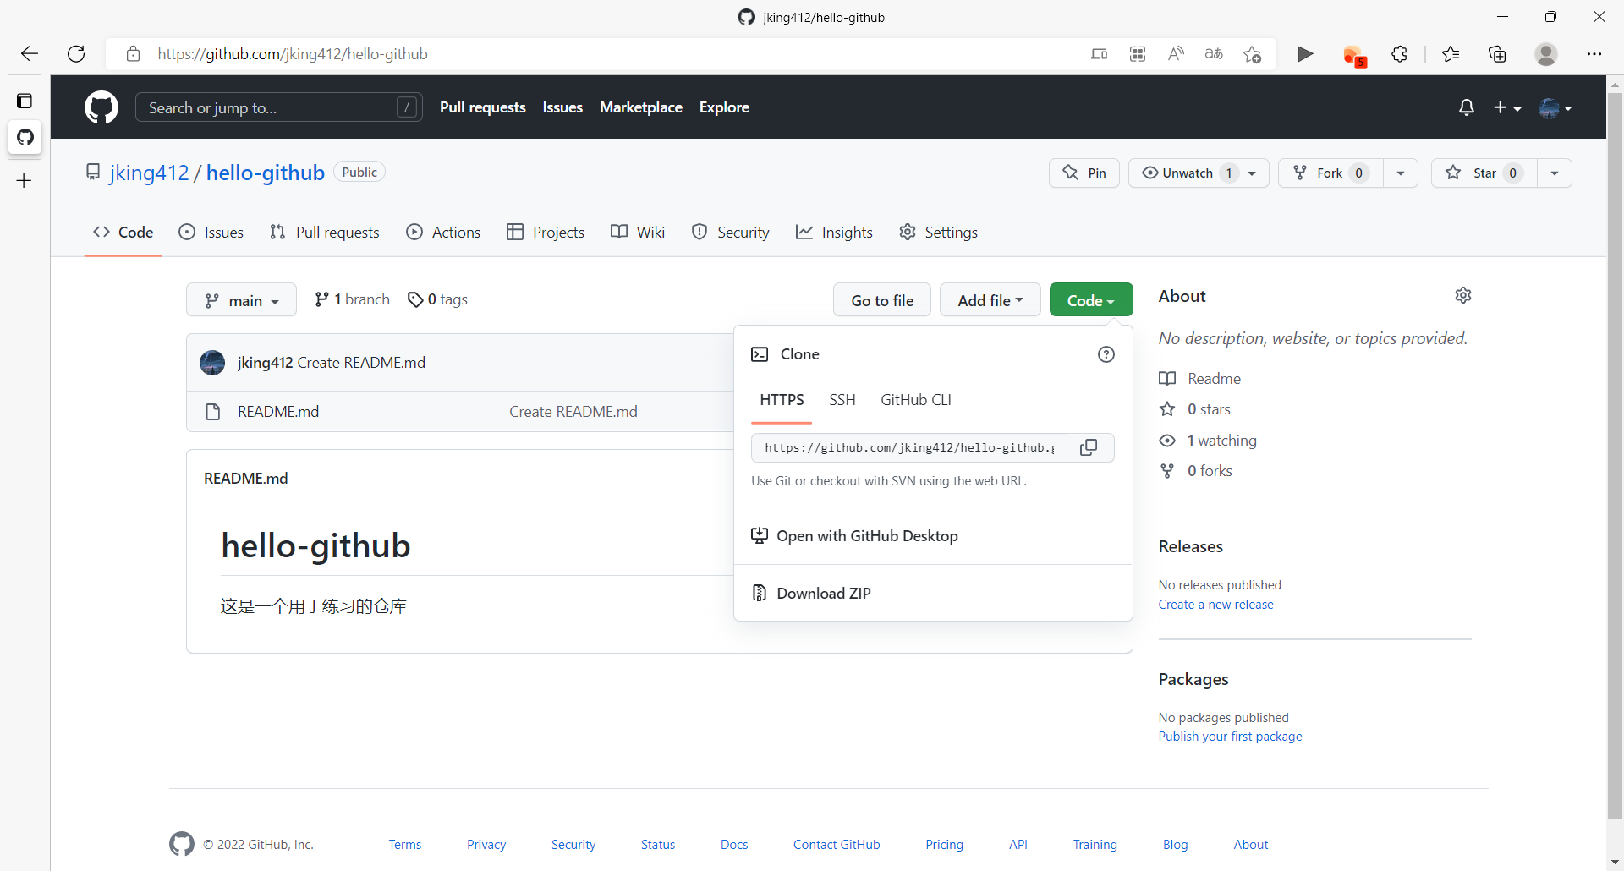Open the Insights tab
Image resolution: width=1624 pixels, height=871 pixels.
834,233
